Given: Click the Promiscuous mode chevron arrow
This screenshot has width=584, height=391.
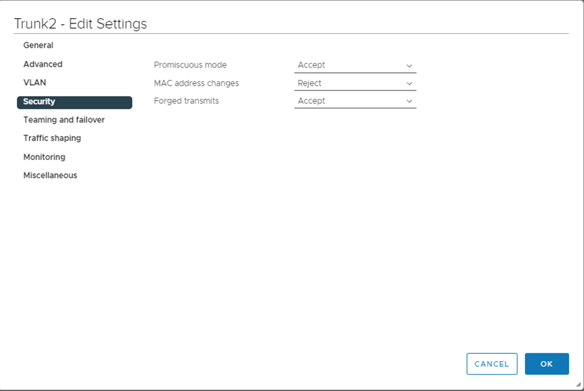Looking at the screenshot, I should click(410, 66).
